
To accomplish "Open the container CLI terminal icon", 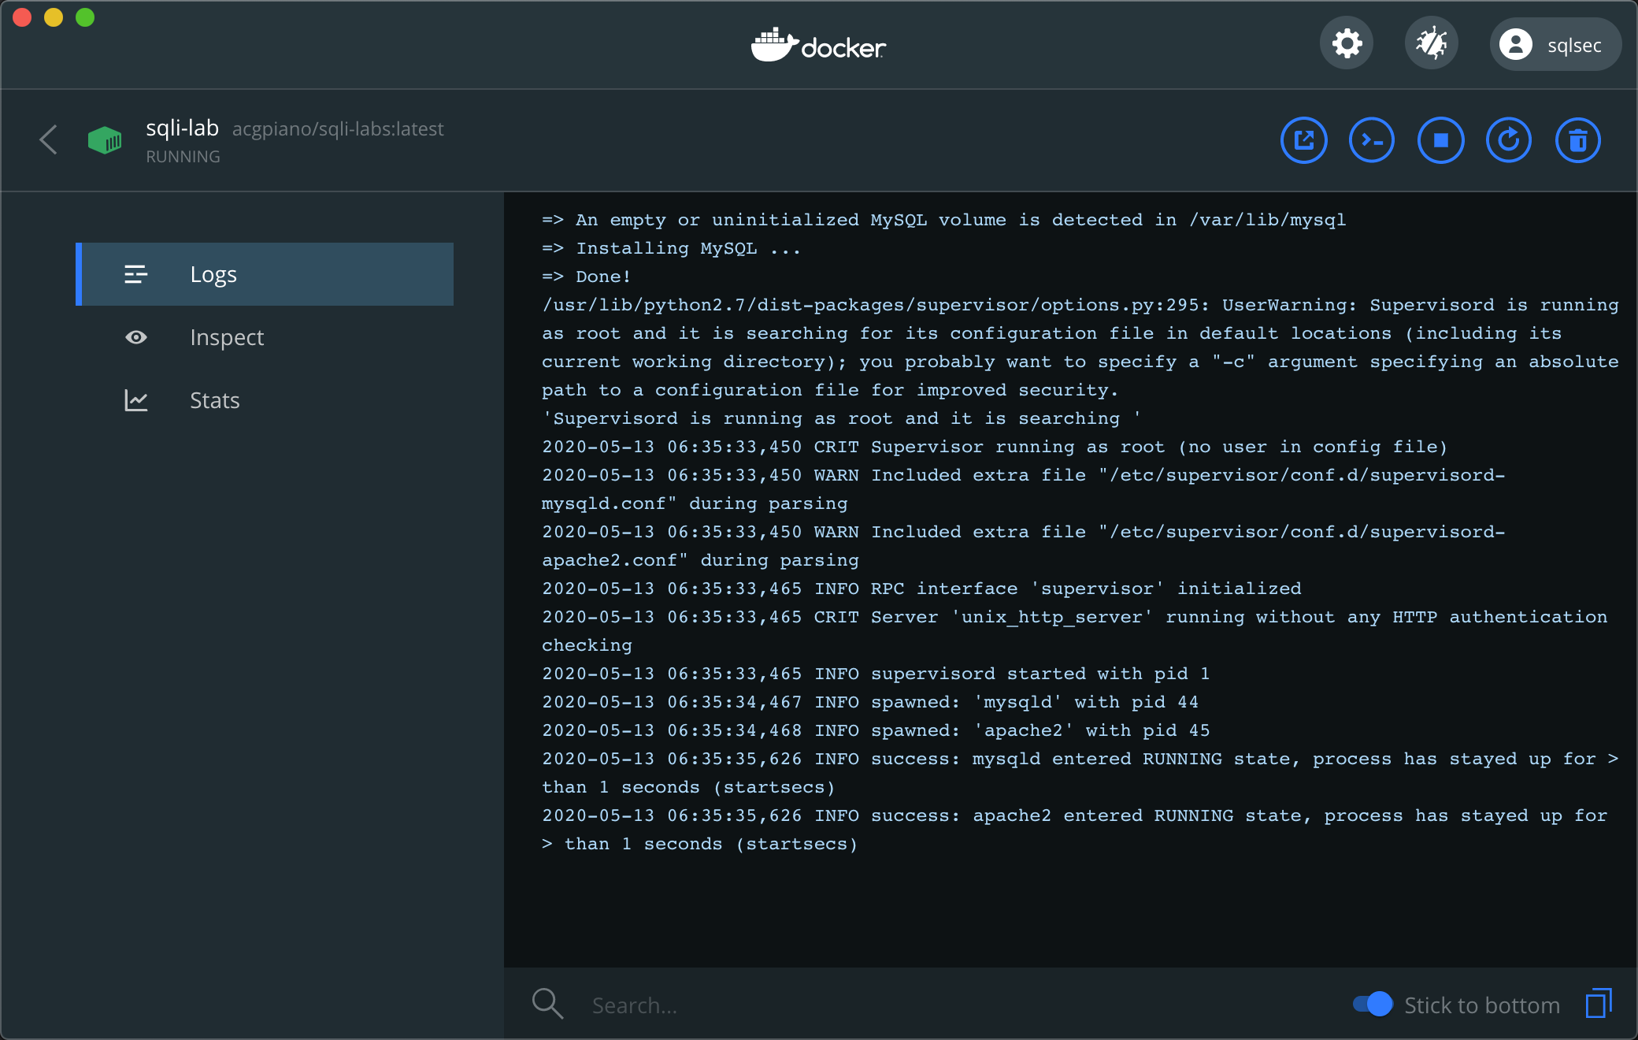I will pos(1372,140).
